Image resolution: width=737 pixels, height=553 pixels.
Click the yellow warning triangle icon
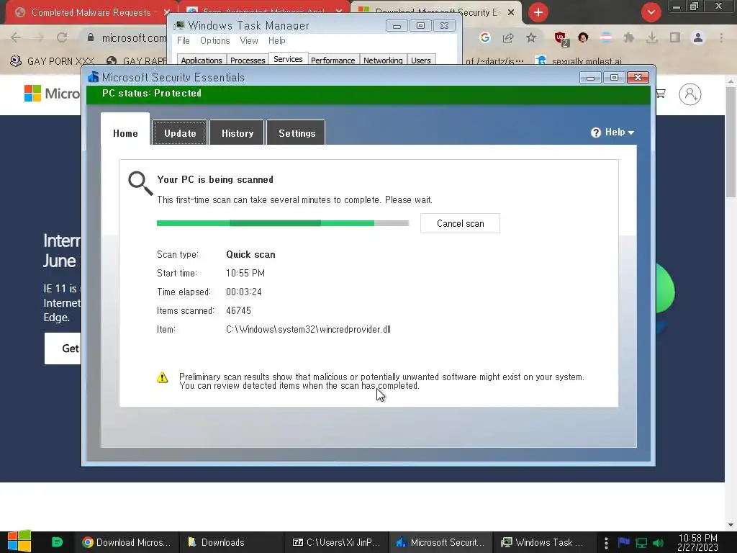[x=162, y=377]
